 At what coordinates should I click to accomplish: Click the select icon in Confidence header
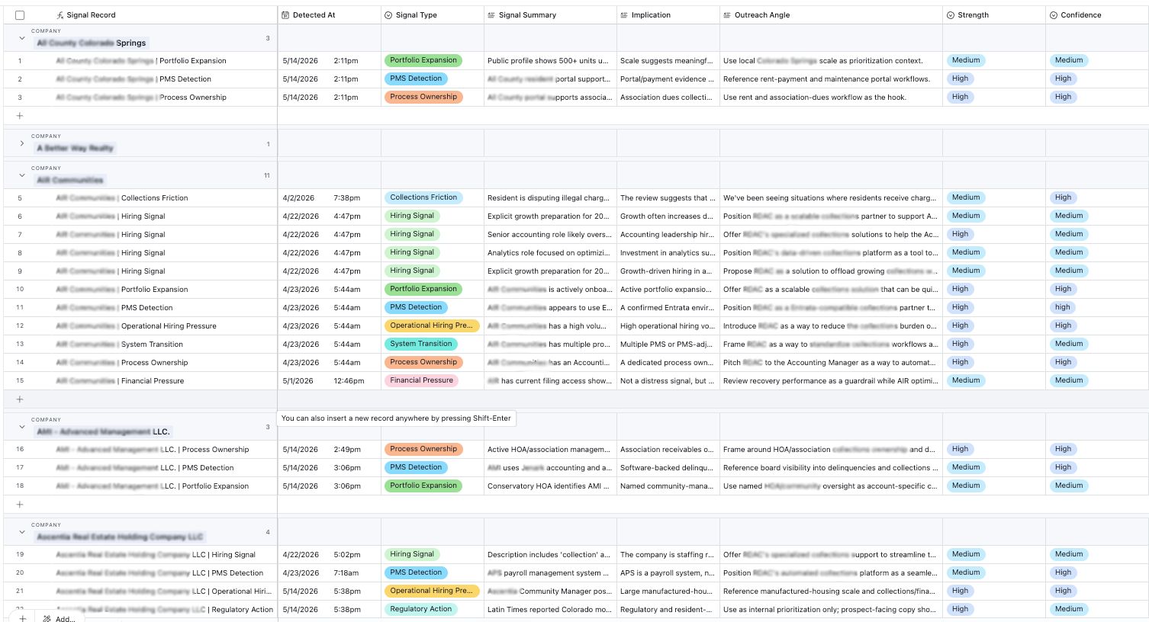coord(1054,15)
